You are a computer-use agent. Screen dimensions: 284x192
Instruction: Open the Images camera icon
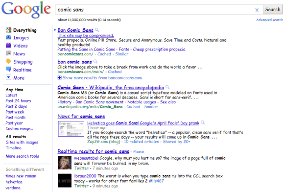coord(8,37)
